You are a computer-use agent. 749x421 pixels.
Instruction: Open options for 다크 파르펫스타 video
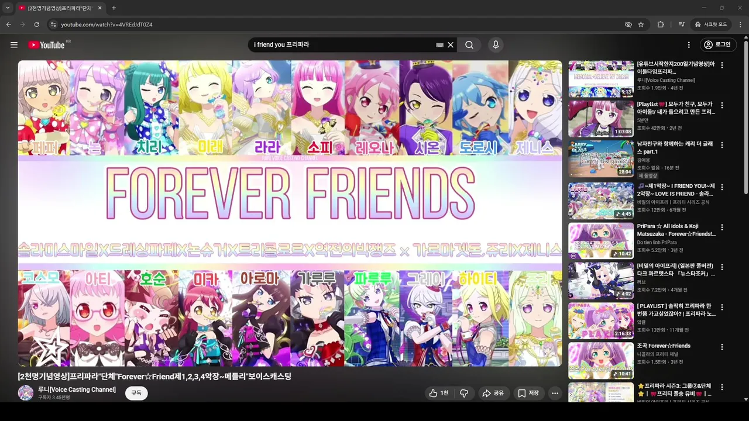pyautogui.click(x=722, y=267)
